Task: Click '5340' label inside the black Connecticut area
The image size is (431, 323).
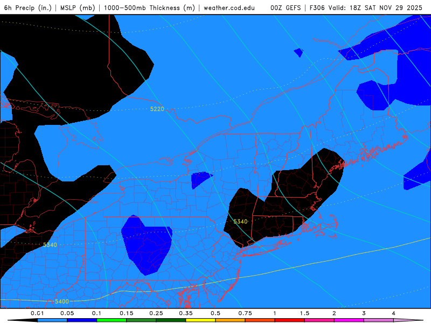Action: pos(240,221)
